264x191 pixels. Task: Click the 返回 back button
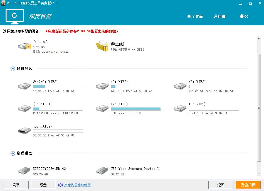click(x=221, y=185)
